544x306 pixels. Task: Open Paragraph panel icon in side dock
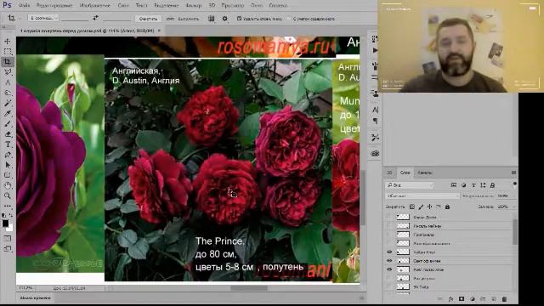(x=375, y=121)
